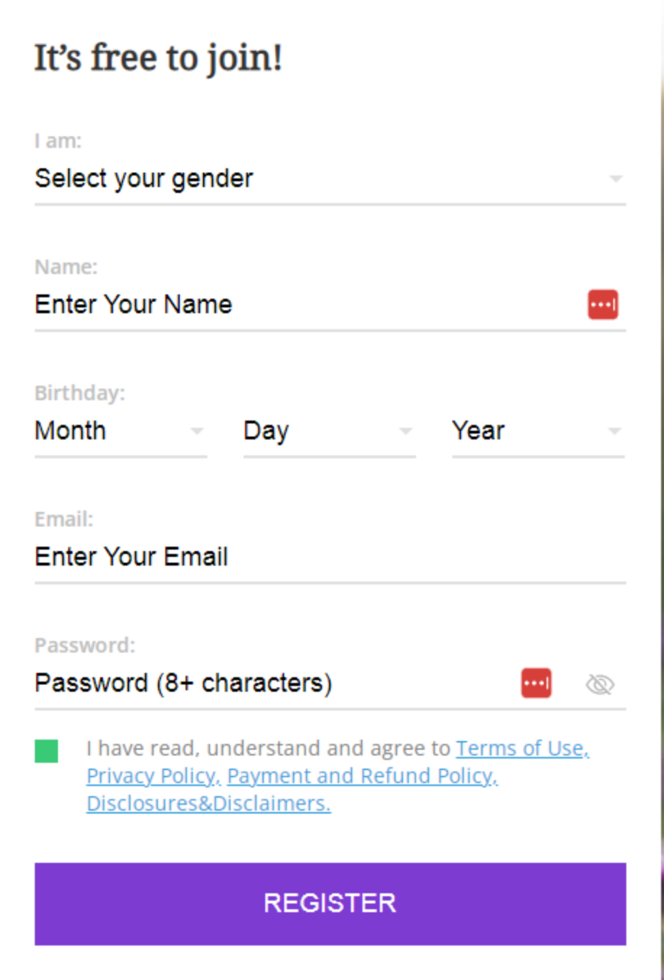This screenshot has width=664, height=980.
Task: Click the chevron arrow on the Day selector
Action: (406, 430)
